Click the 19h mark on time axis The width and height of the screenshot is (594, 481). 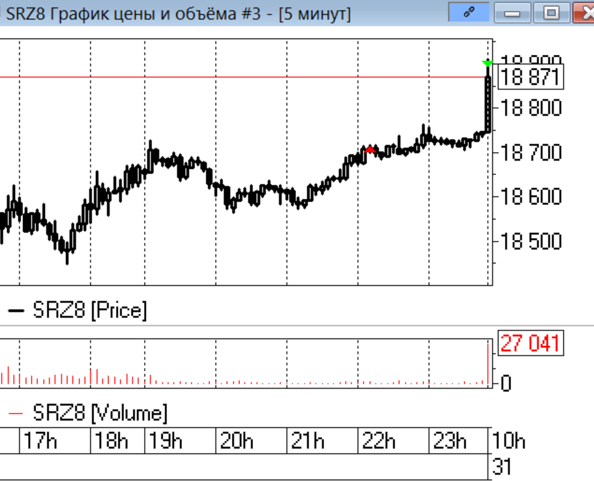click(165, 441)
